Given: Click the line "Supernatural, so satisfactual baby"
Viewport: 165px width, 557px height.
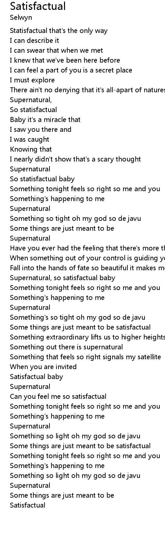Looking at the screenshot, I should coord(63,278).
